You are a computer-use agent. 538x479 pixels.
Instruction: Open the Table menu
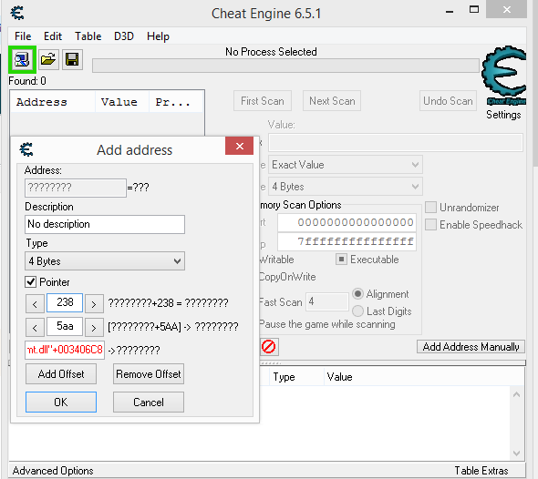pos(88,36)
